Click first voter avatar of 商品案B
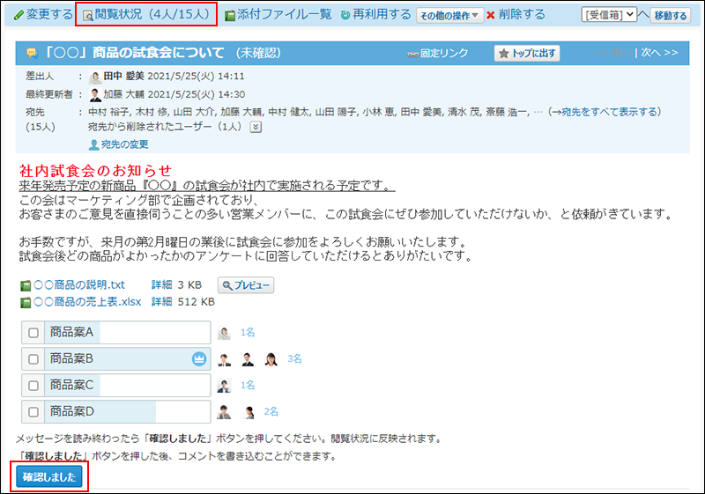The image size is (705, 494). click(224, 359)
